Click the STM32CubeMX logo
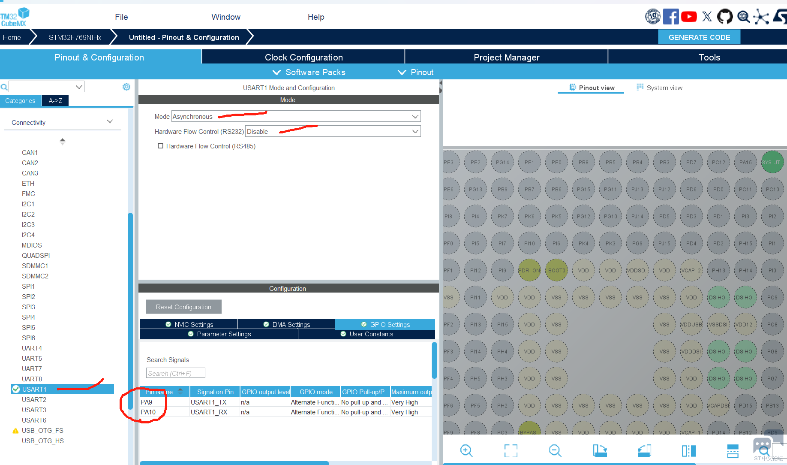Screen dimensions: 787x465 [x=15, y=17]
